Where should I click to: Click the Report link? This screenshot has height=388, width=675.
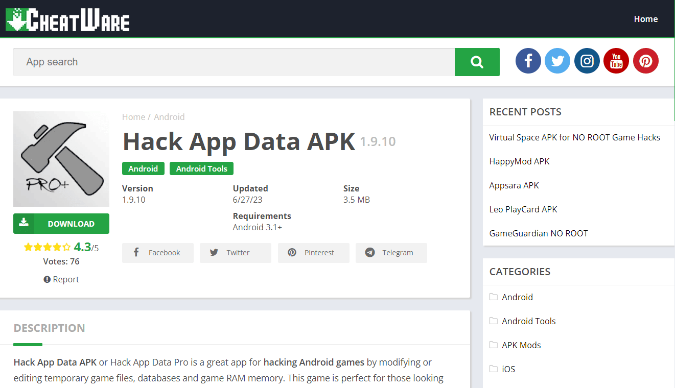pyautogui.click(x=61, y=279)
